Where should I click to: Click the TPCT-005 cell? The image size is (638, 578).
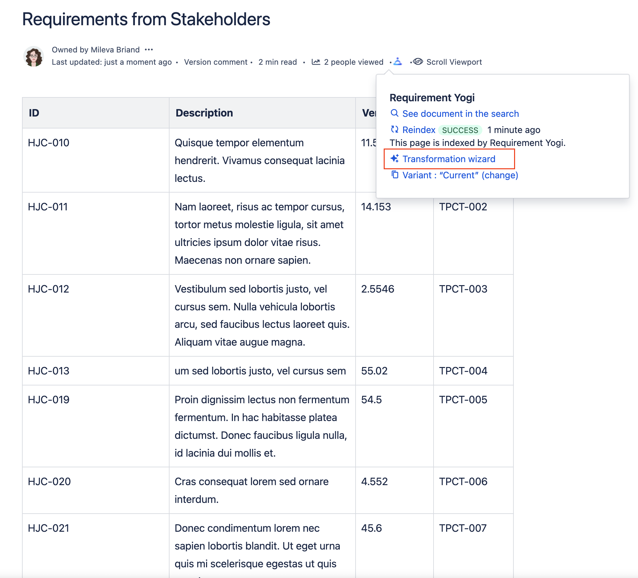point(463,400)
